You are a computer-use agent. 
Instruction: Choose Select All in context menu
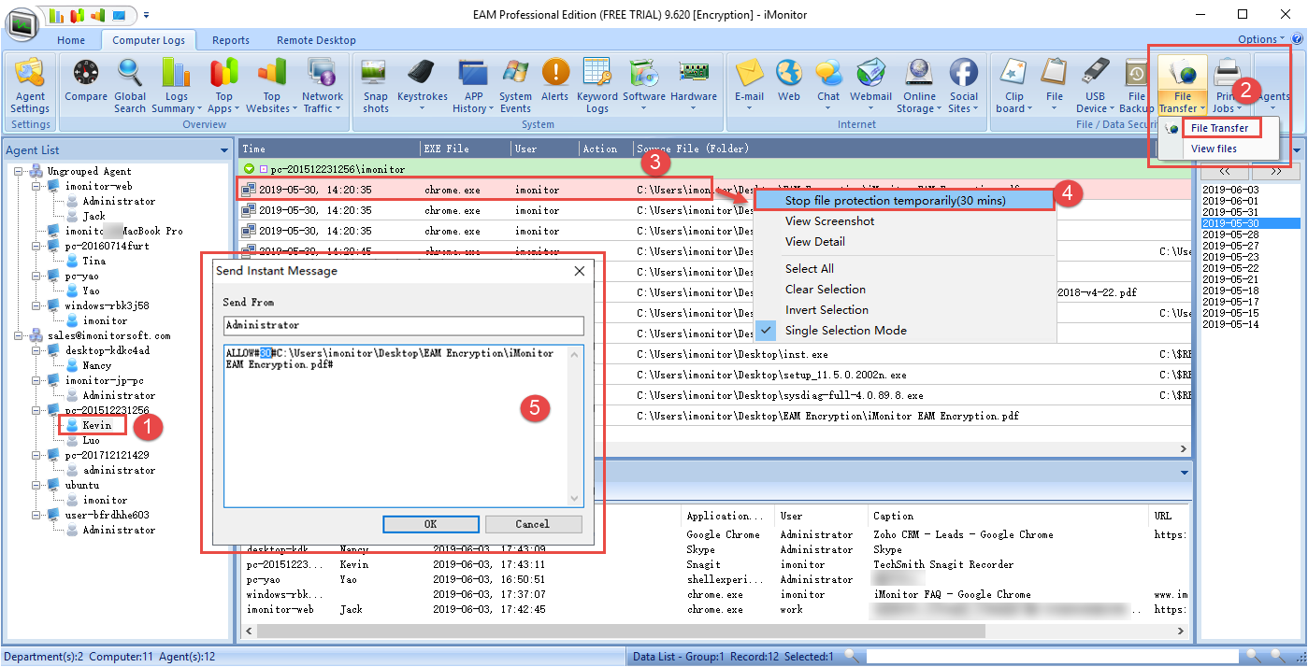(x=809, y=269)
